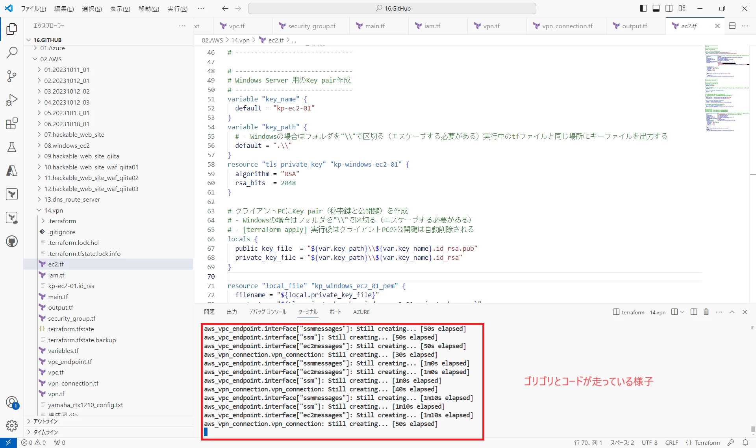This screenshot has height=448, width=756.
Task: Split the terminal panel
Action: tap(694, 312)
